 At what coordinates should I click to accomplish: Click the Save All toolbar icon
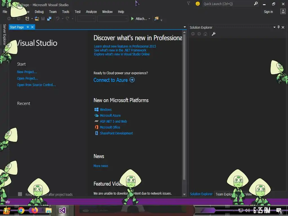[49, 19]
